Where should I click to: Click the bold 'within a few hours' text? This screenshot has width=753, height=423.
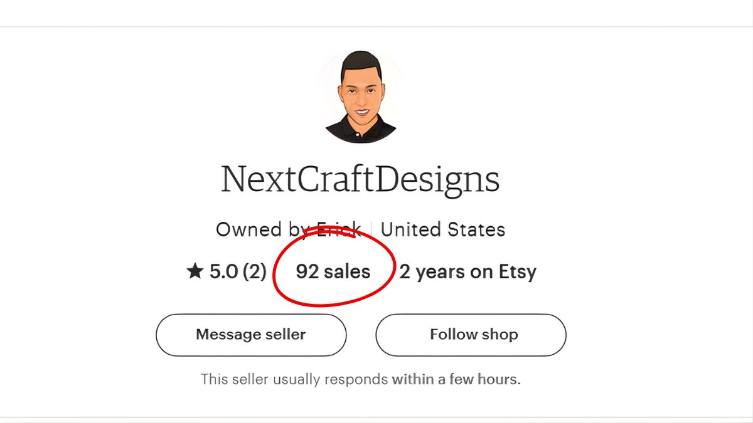[456, 379]
